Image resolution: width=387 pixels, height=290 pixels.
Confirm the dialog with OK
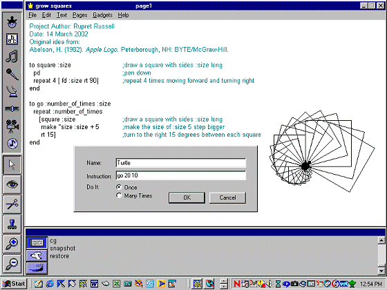(187, 197)
